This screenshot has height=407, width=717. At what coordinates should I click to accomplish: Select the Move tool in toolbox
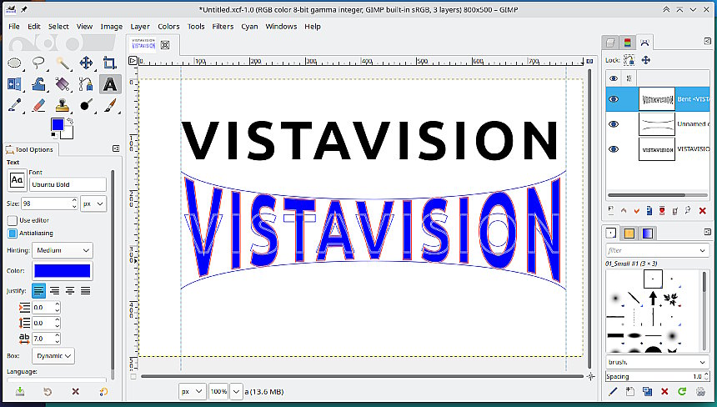(87, 63)
